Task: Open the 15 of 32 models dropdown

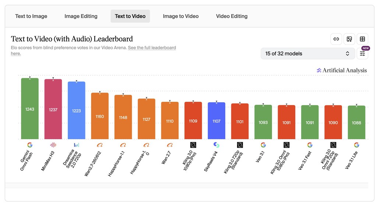Action: pyautogui.click(x=308, y=54)
